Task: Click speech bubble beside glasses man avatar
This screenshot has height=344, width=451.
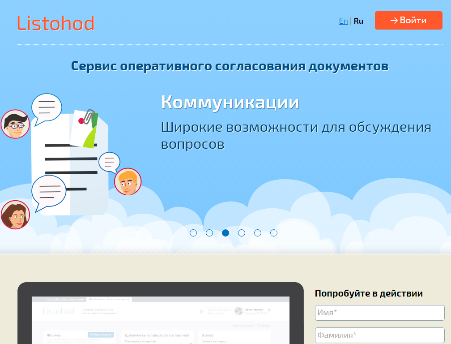Action: 47,109
